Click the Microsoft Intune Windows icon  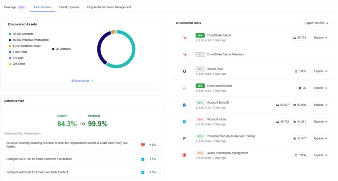(x=184, y=121)
